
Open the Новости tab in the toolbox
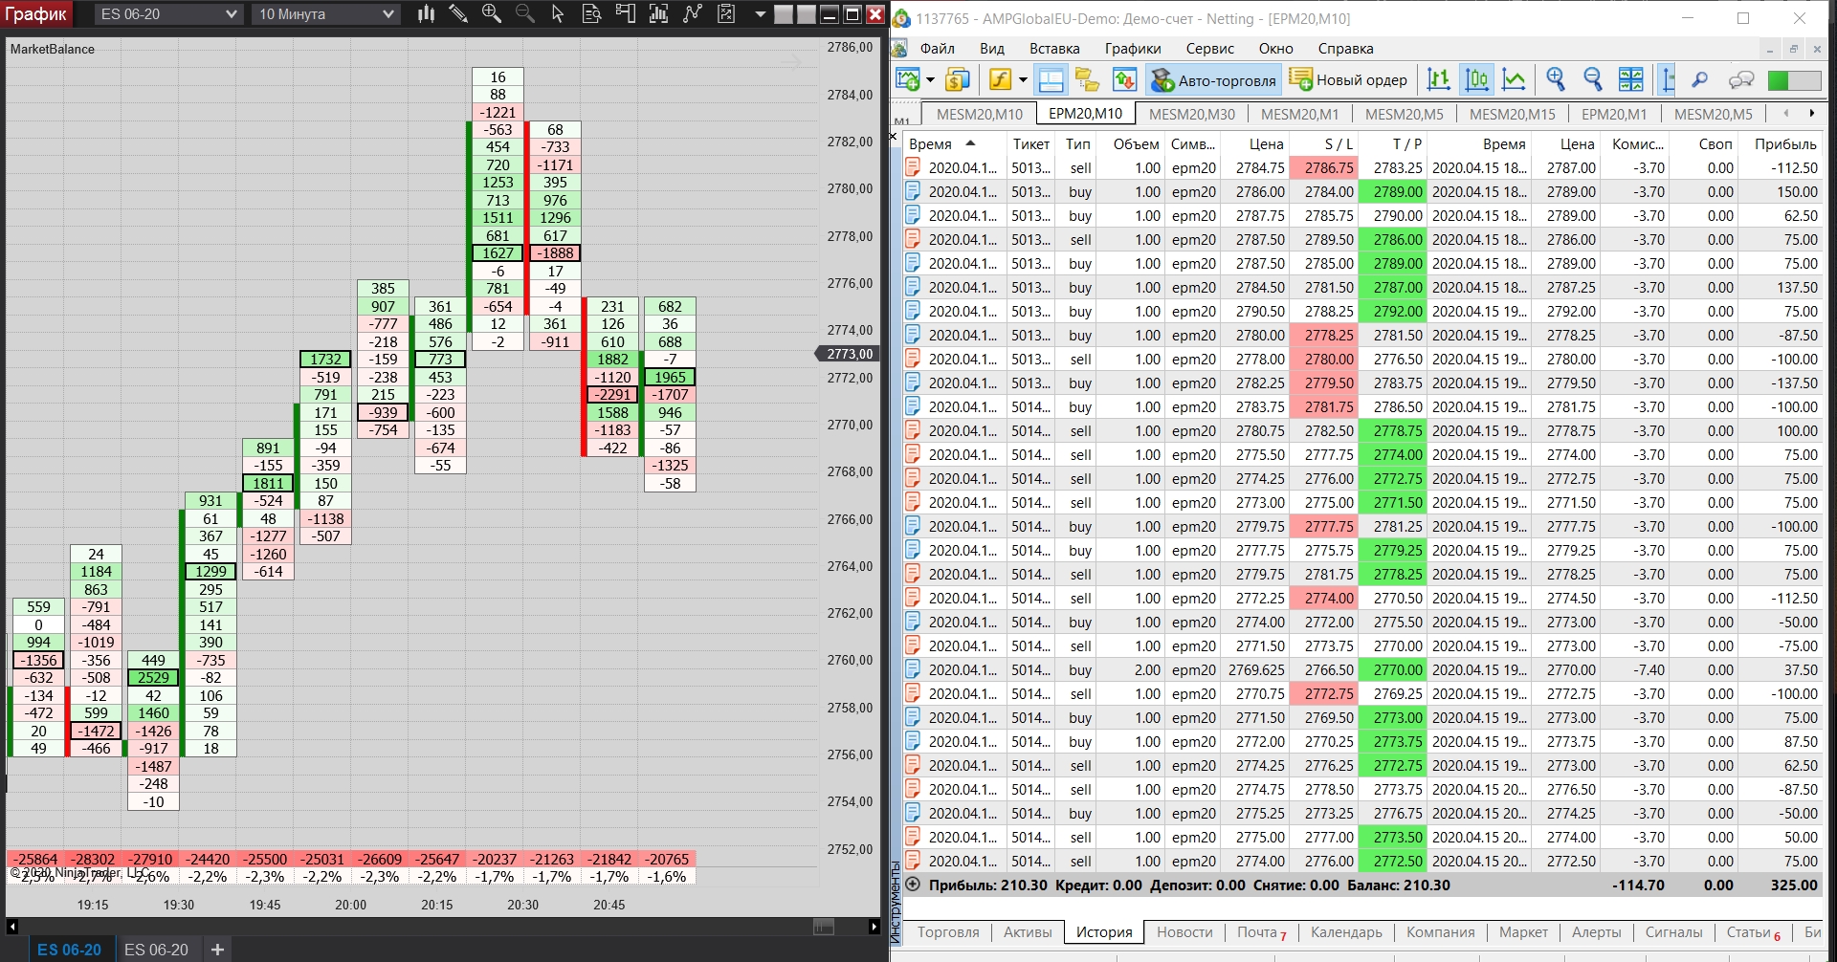point(1184,932)
